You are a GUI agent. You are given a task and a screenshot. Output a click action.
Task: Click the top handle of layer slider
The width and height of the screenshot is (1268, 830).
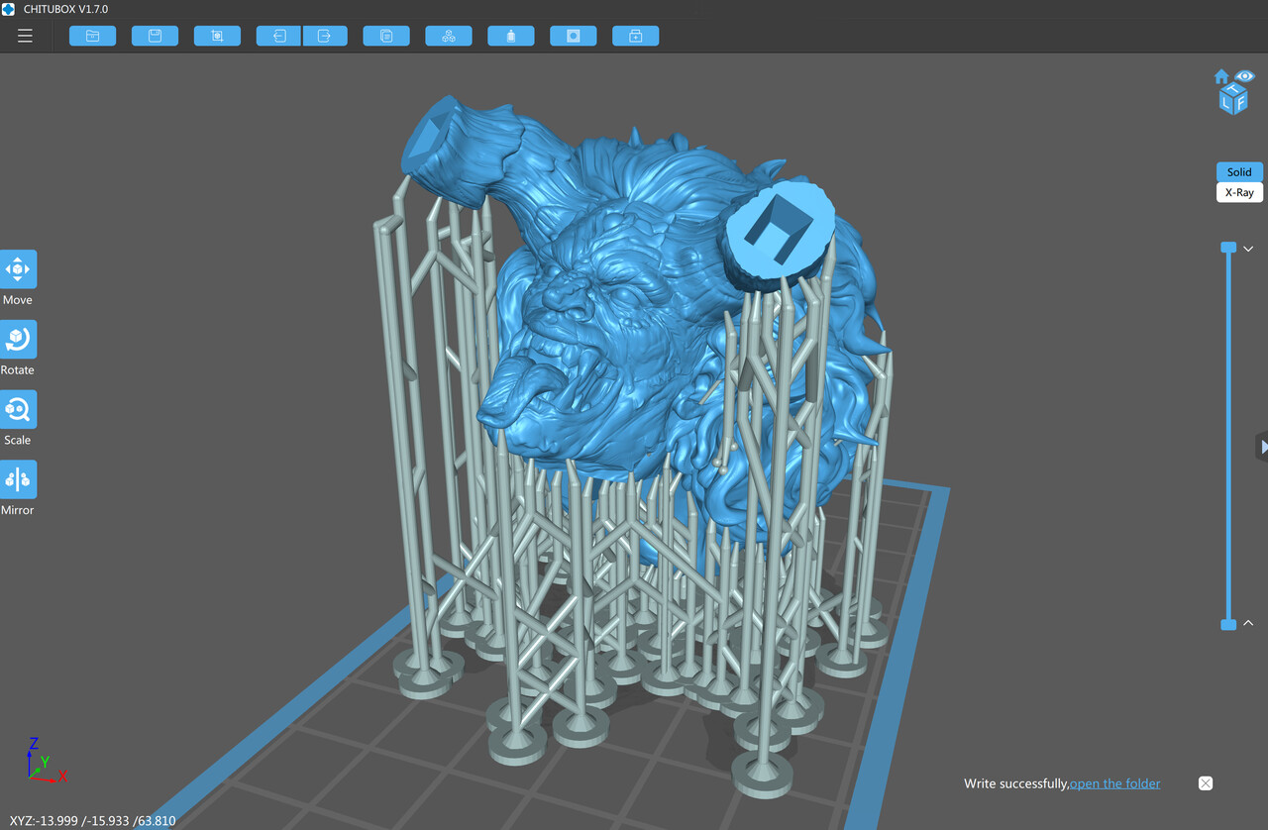1228,247
